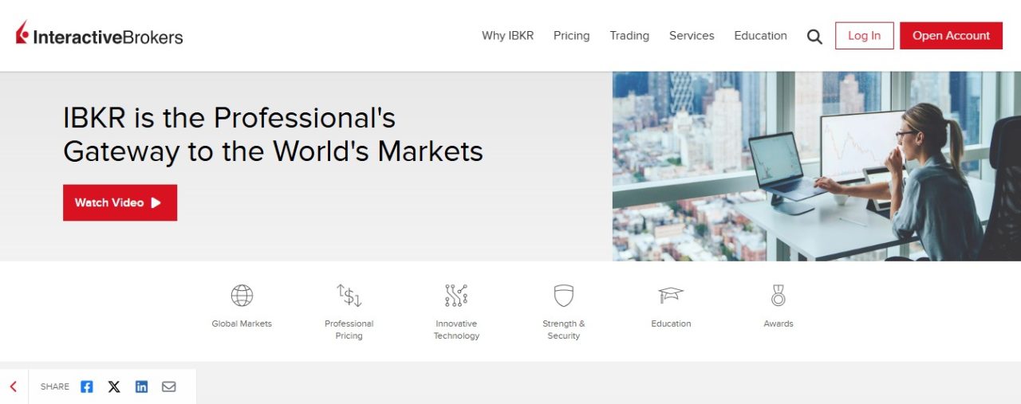
Task: Share the page on Facebook
Action: (87, 386)
